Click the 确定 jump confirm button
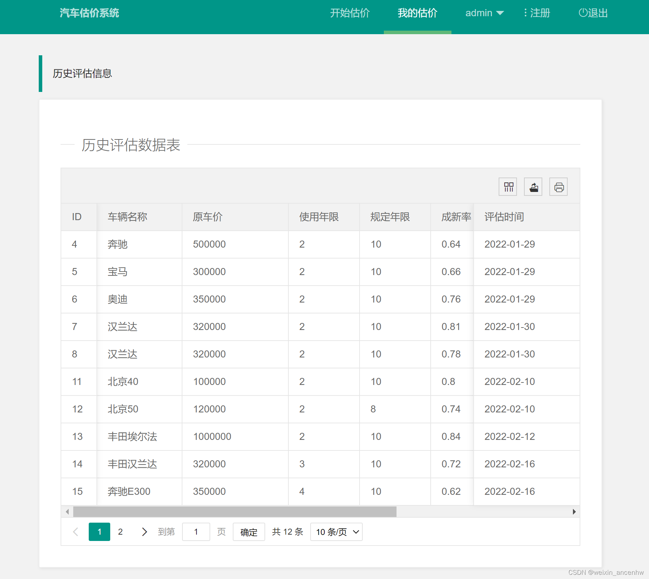Image resolution: width=649 pixels, height=579 pixels. click(249, 532)
